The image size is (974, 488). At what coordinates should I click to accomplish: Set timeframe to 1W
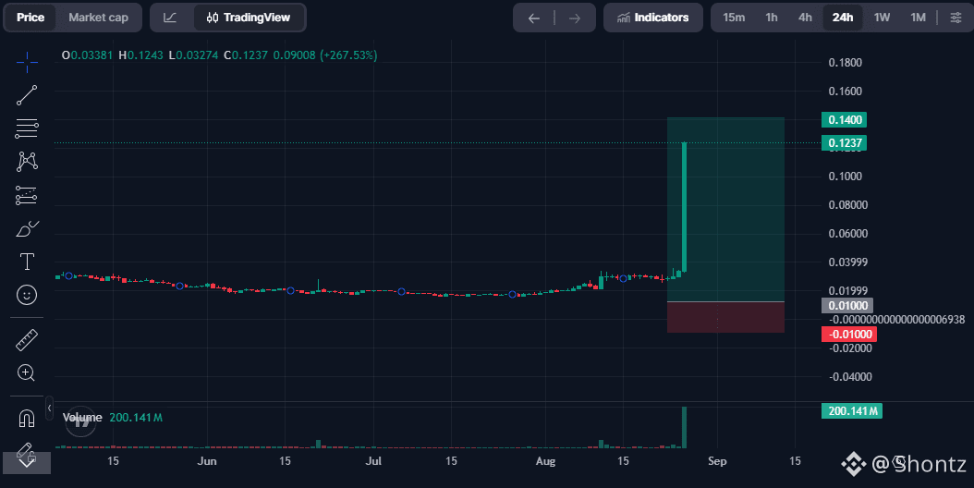pos(883,18)
